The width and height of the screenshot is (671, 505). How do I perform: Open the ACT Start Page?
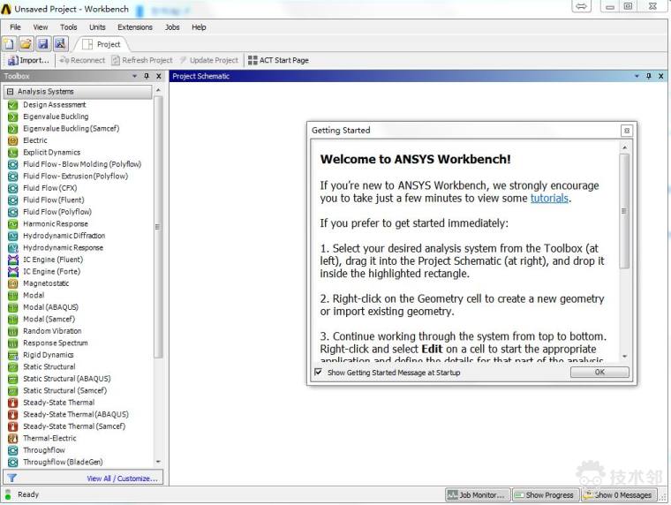tap(278, 60)
